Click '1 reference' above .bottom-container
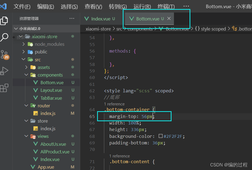The width and height of the screenshot is (252, 170). point(114,104)
